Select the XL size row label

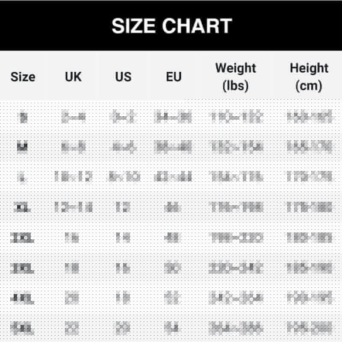23,208
